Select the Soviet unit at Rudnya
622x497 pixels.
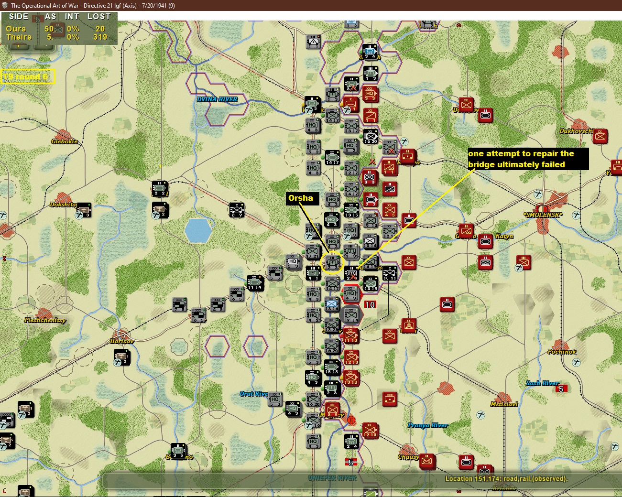[408, 157]
